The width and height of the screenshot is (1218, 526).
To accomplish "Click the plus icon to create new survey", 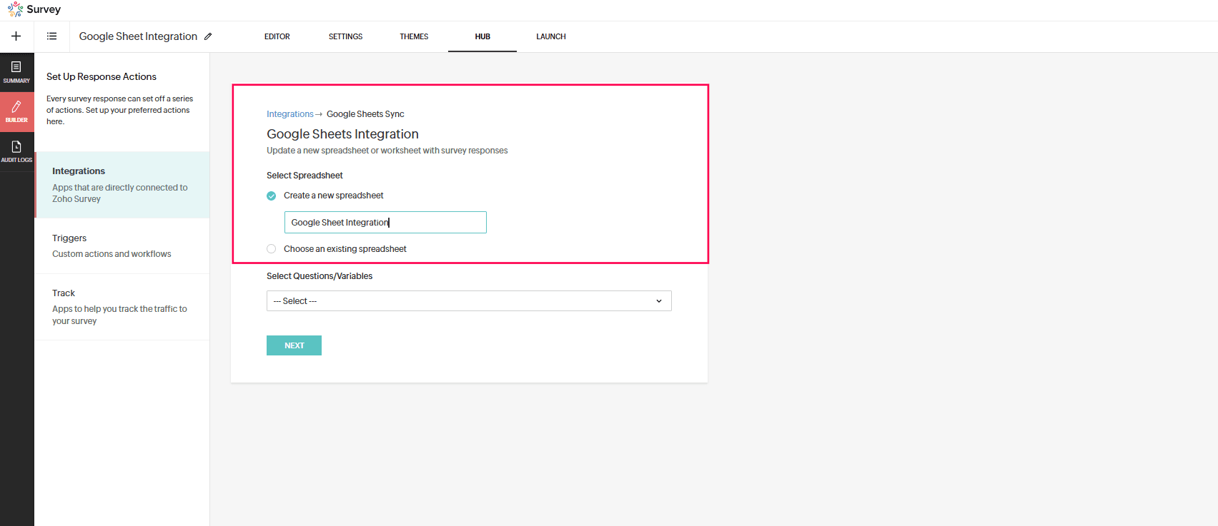I will (x=16, y=36).
